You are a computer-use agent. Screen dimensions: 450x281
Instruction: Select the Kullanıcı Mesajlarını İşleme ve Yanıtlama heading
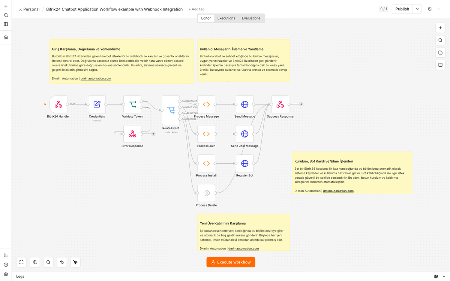(232, 49)
